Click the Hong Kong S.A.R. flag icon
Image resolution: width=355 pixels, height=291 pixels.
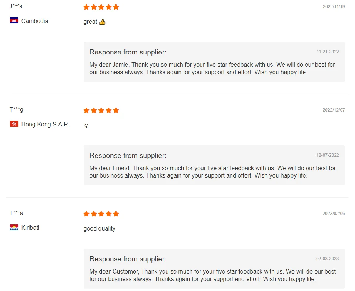(x=14, y=124)
